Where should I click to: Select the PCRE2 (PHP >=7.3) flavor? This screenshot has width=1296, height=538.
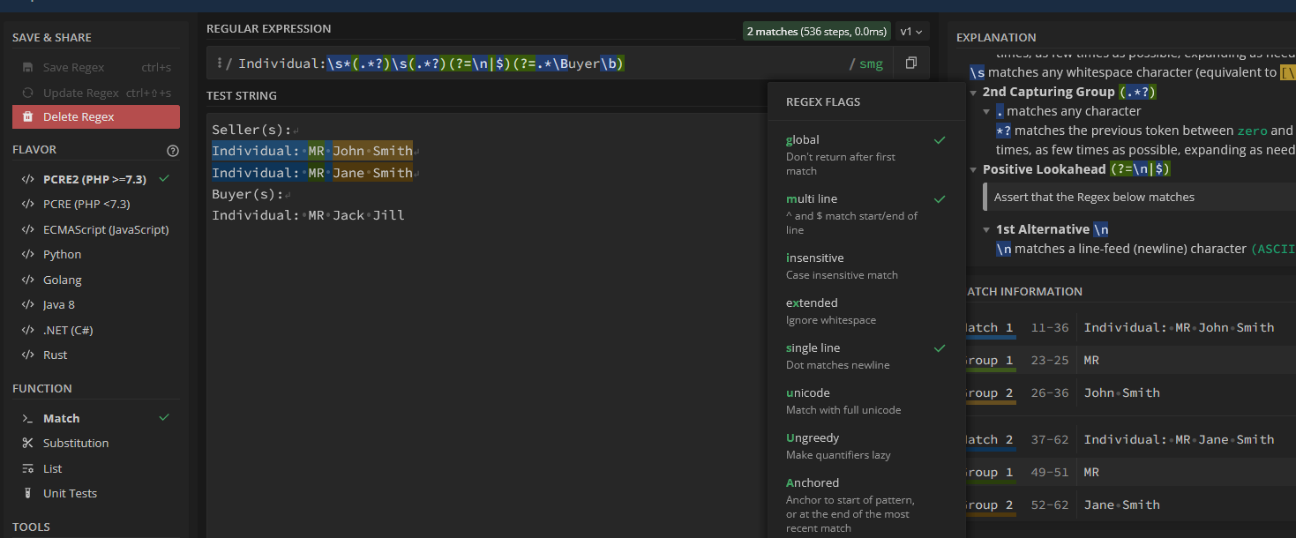96,179
